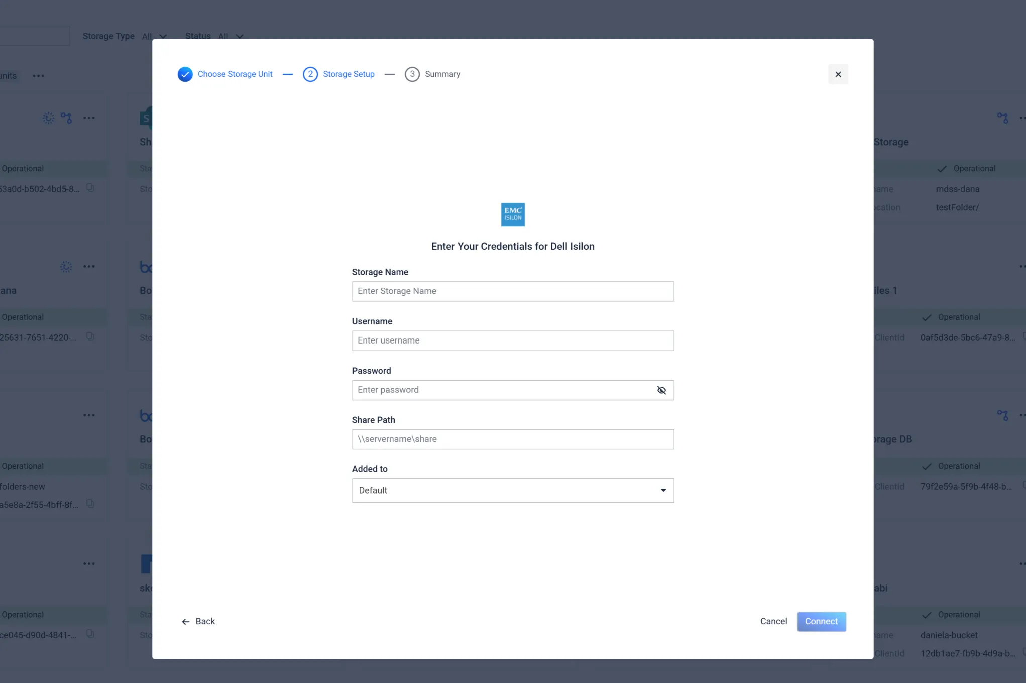The height and width of the screenshot is (684, 1026).
Task: Click into the Username field
Action: click(512, 340)
